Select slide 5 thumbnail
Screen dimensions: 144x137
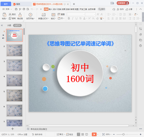click(14, 96)
